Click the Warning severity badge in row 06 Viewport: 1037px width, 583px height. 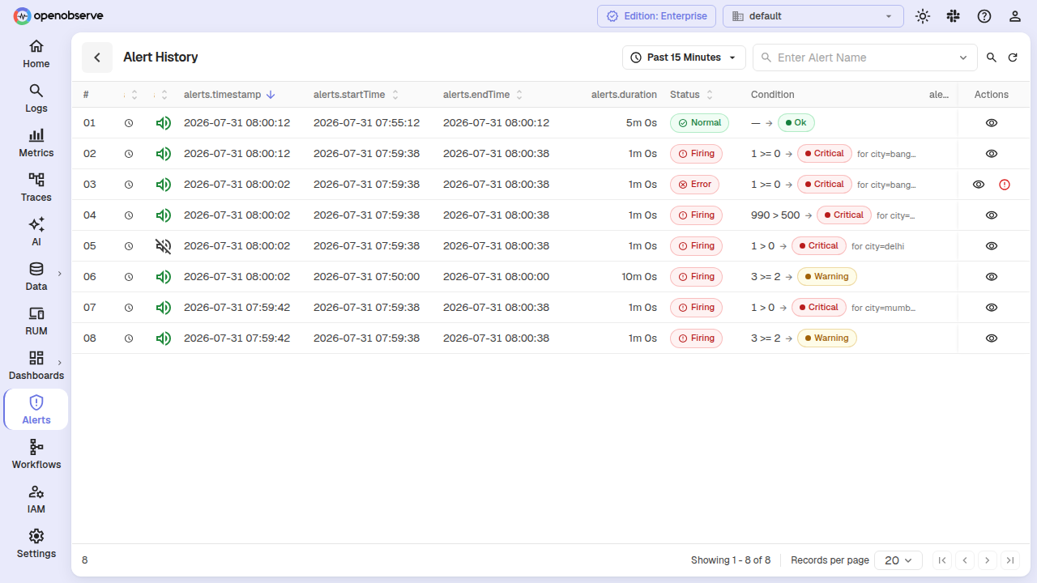coord(827,277)
